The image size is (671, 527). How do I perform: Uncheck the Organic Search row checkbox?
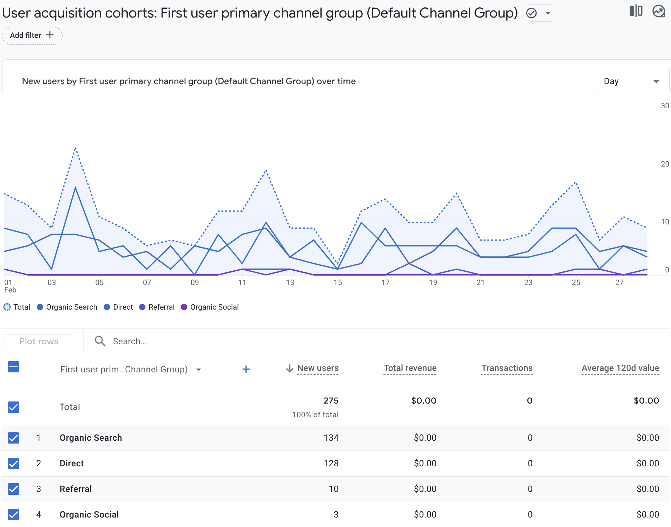[14, 438]
